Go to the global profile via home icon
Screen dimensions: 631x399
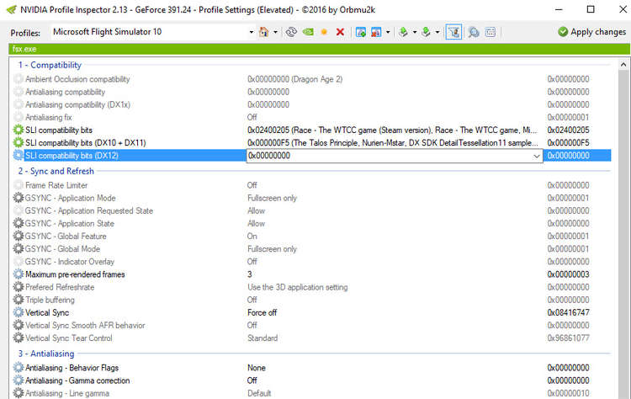(264, 32)
